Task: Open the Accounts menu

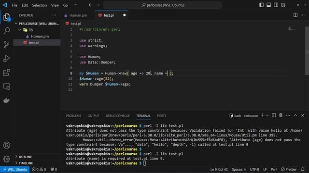Action: click(x=7, y=145)
